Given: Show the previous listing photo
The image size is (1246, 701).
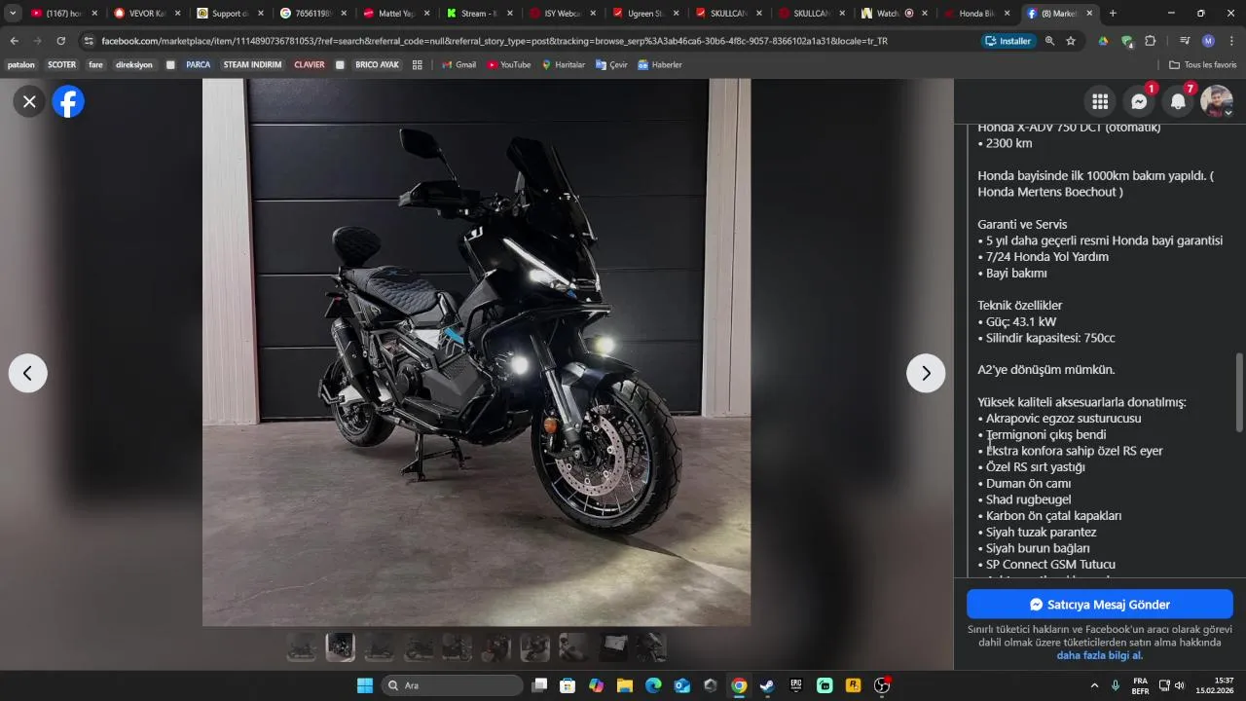Looking at the screenshot, I should (27, 373).
